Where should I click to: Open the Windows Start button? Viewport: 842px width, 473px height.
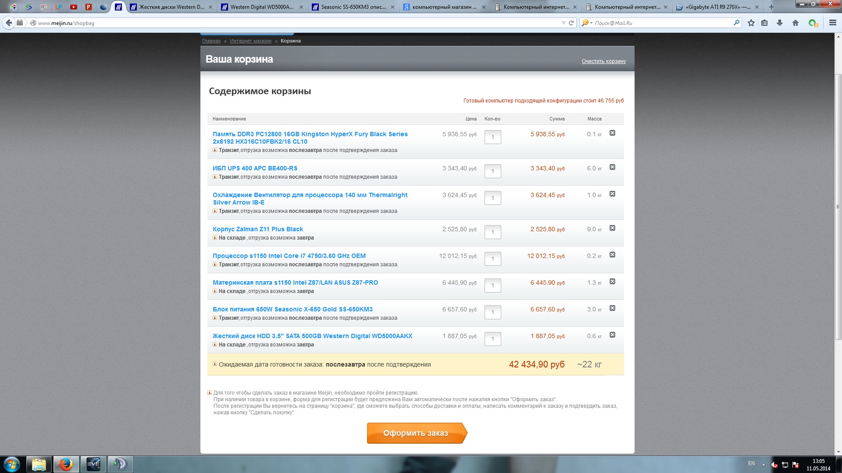point(12,464)
